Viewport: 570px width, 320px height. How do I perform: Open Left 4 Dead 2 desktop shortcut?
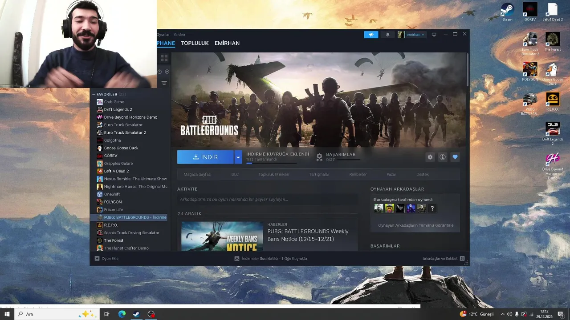tap(553, 12)
